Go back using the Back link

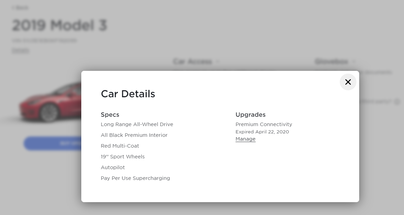[x=20, y=8]
